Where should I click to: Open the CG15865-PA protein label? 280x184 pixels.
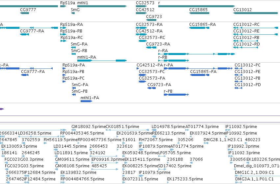coord(203,72)
